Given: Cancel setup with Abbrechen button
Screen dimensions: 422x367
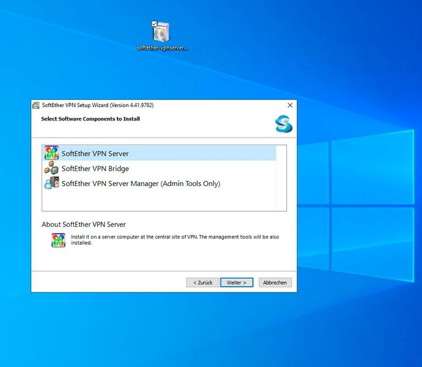Looking at the screenshot, I should 275,283.
